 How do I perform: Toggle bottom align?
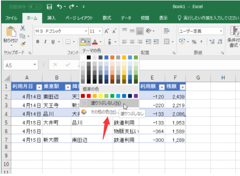point(140,31)
